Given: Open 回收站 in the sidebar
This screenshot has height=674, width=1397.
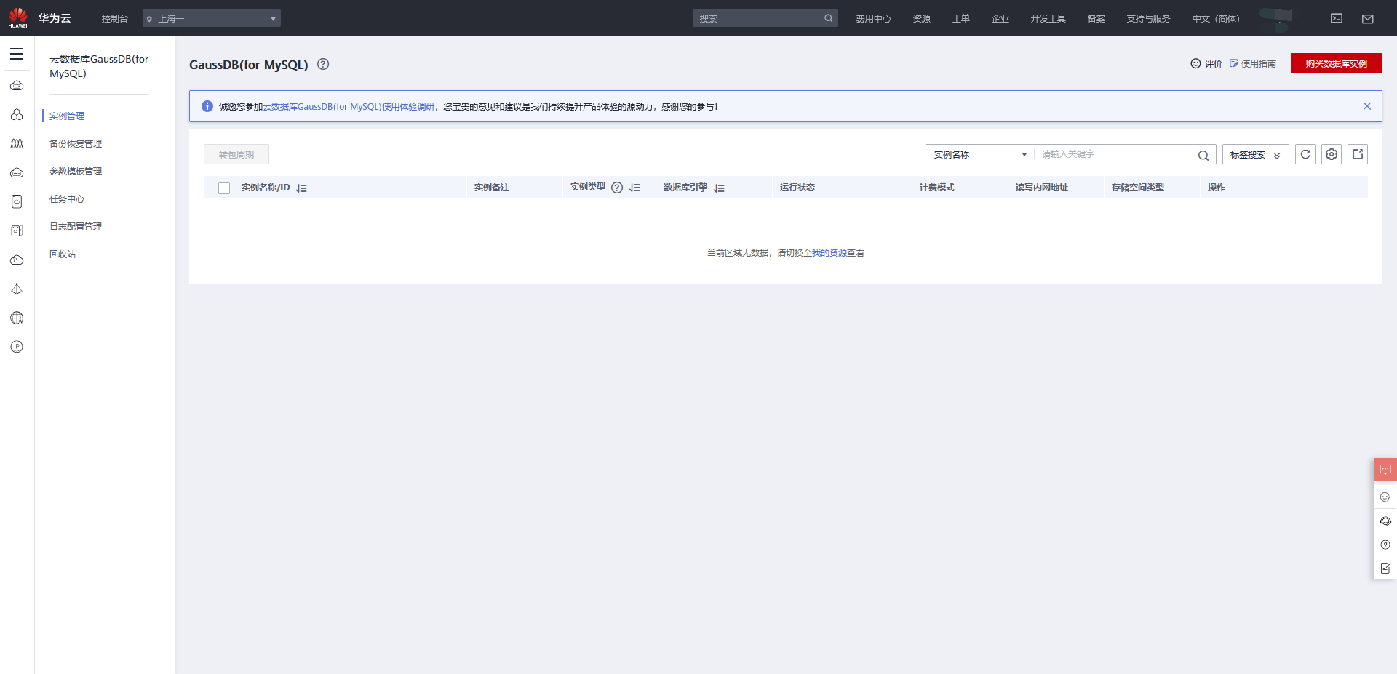Looking at the screenshot, I should pos(63,254).
